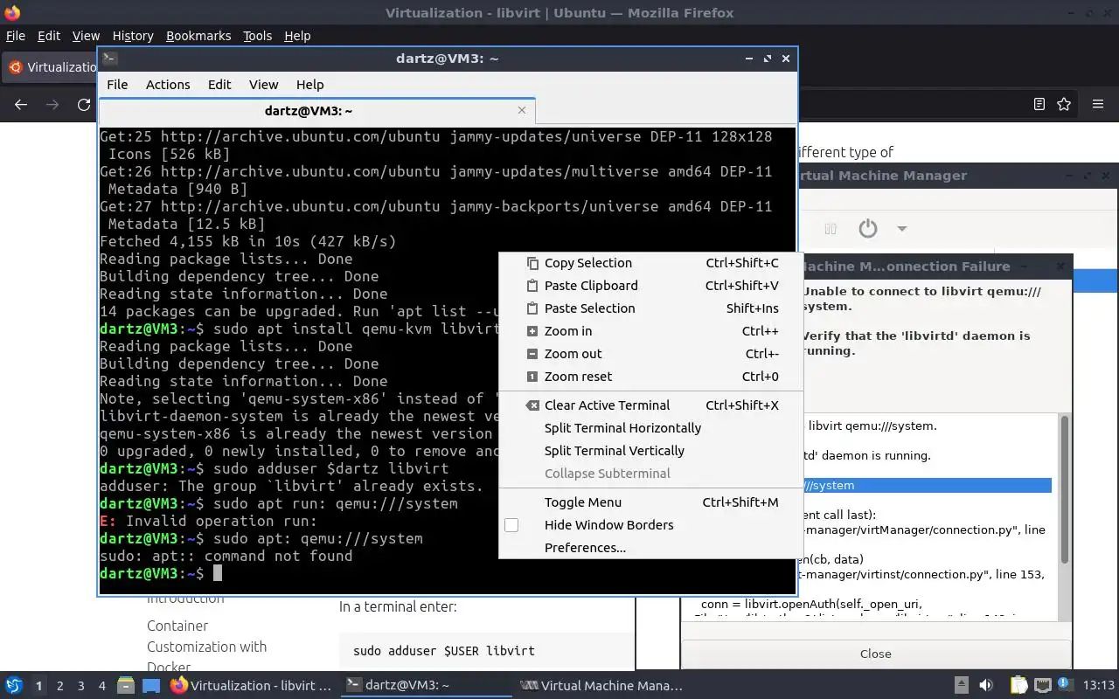The width and height of the screenshot is (1119, 699).
Task: Switch to Firefox Virtualization taskbar entry
Action: (252, 686)
